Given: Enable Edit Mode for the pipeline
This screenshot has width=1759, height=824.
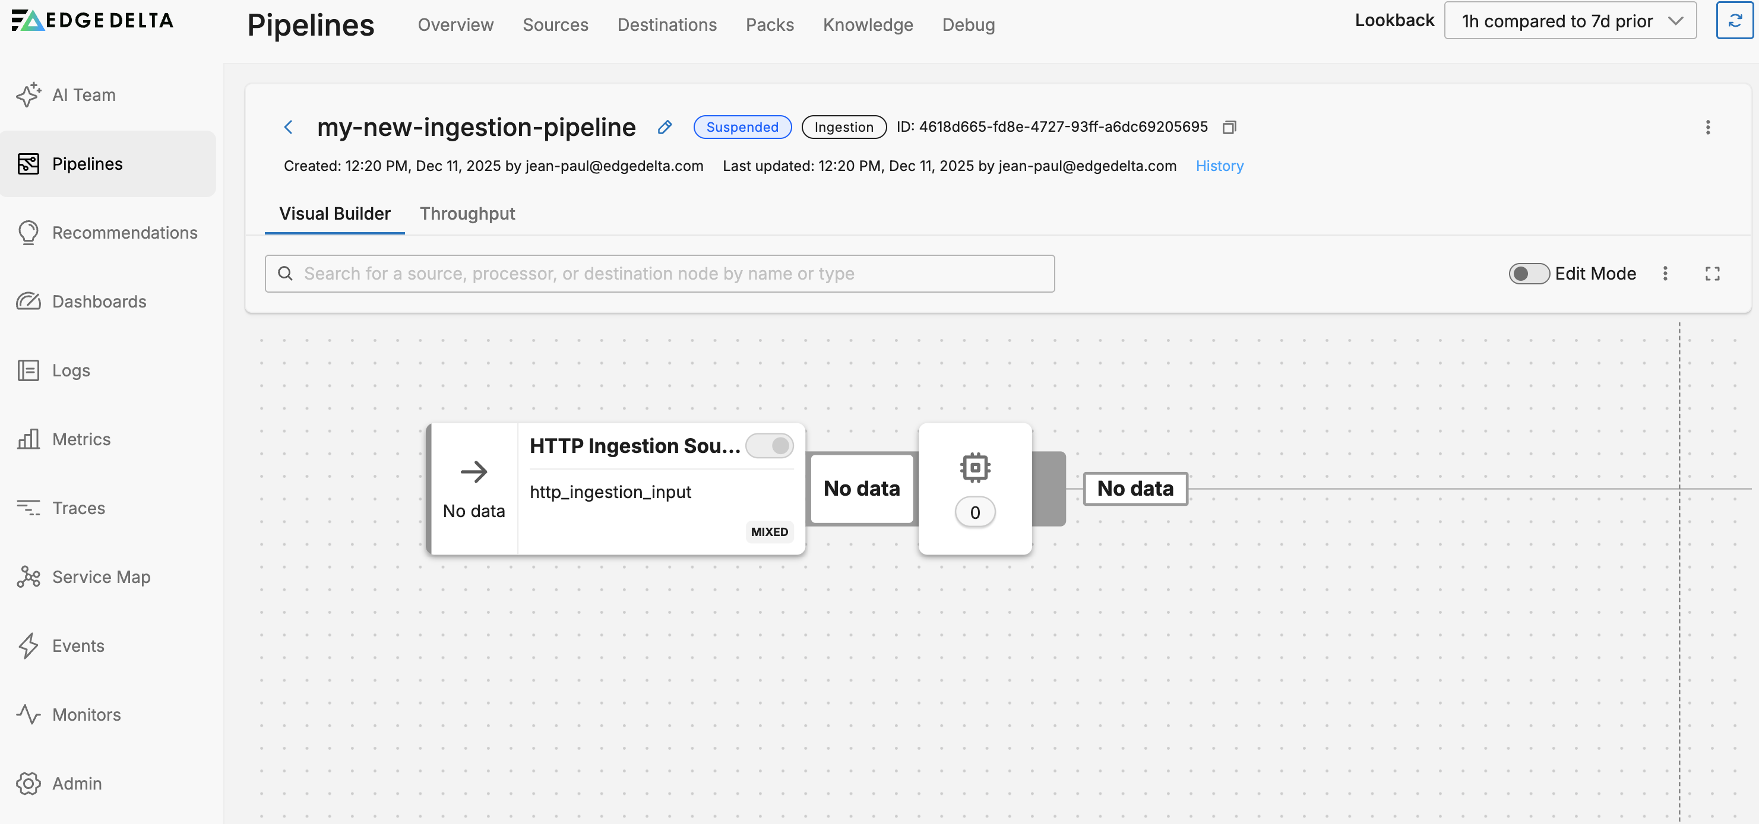Looking at the screenshot, I should pyautogui.click(x=1529, y=273).
